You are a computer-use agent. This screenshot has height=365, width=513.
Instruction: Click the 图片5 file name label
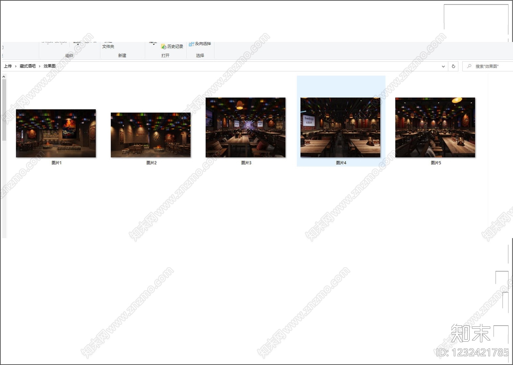click(x=436, y=163)
